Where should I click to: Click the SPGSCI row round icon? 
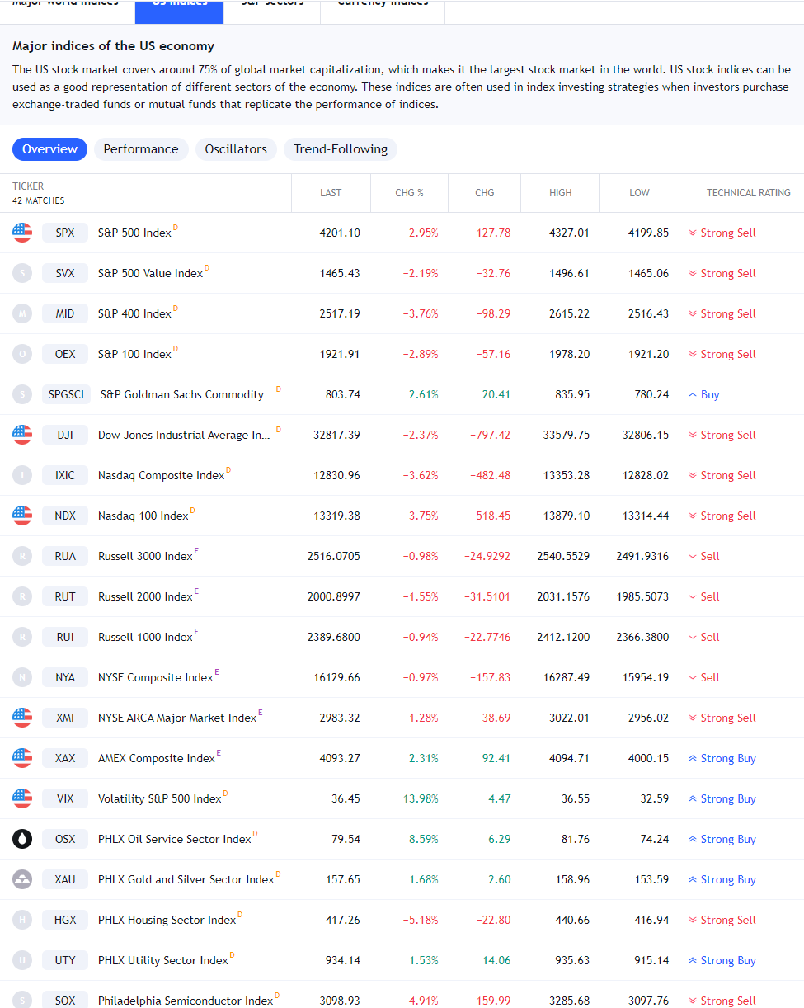[x=22, y=394]
